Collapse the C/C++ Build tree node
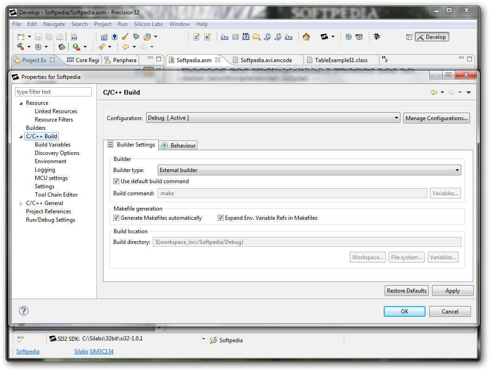The height and width of the screenshot is (371, 490). (21, 136)
